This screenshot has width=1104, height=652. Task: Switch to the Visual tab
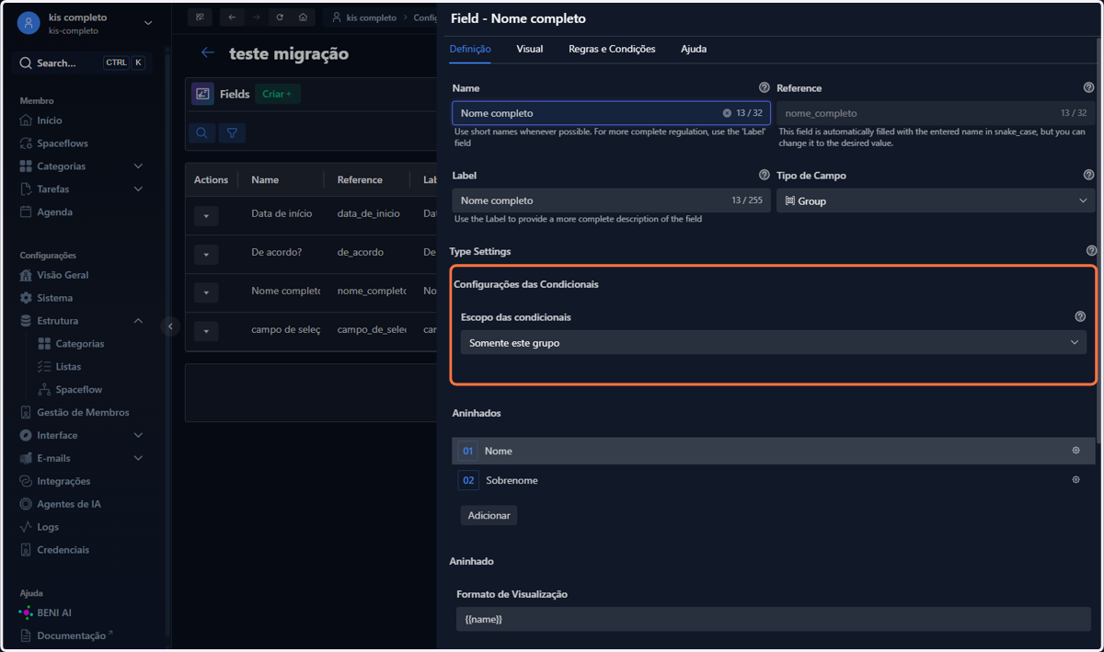[530, 49]
